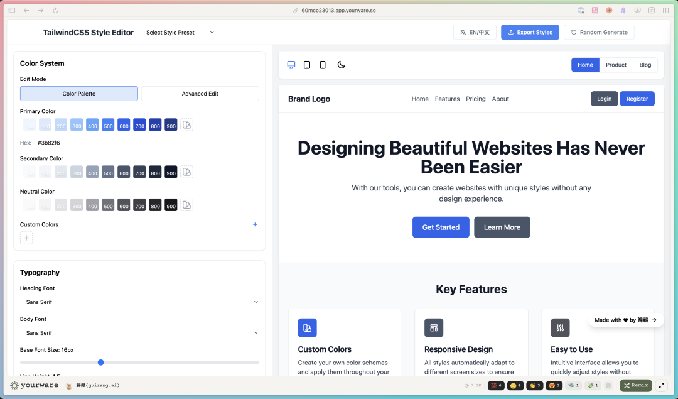Click the orange plus browser extension

click(x=609, y=11)
